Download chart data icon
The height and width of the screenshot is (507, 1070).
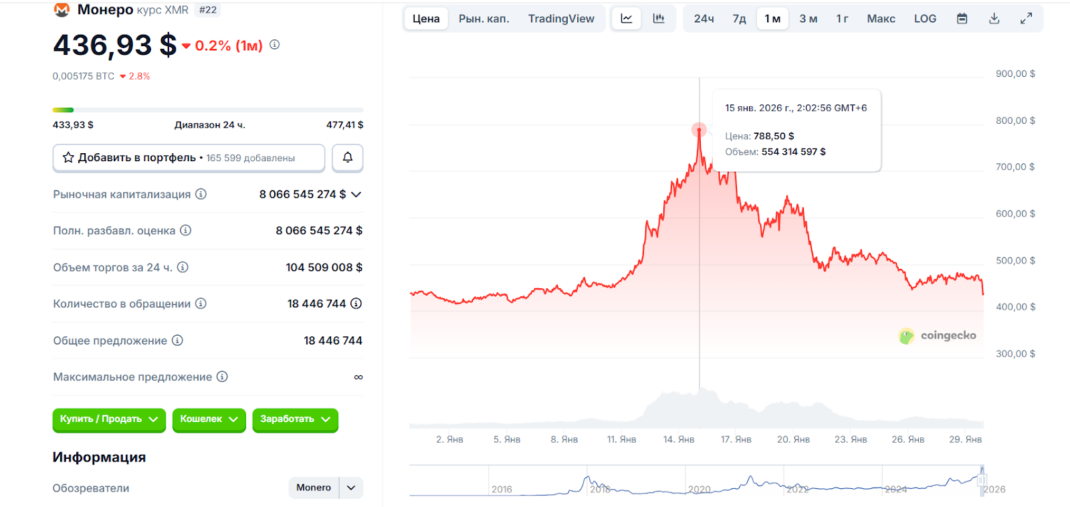[994, 19]
